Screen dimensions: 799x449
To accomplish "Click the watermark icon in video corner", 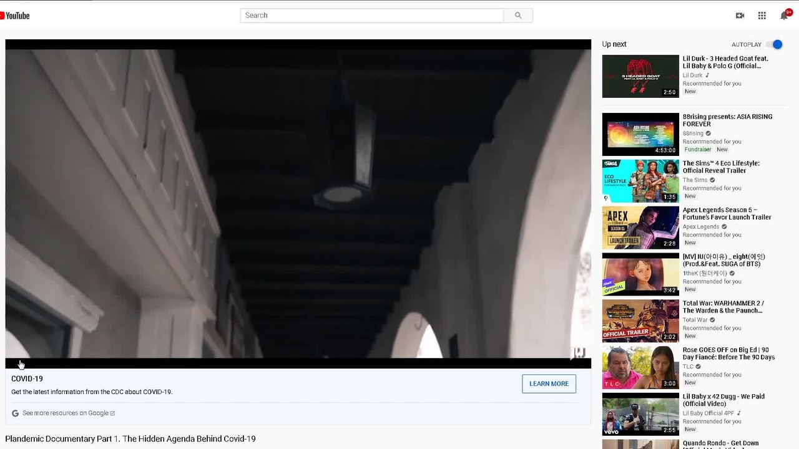I will (x=579, y=353).
